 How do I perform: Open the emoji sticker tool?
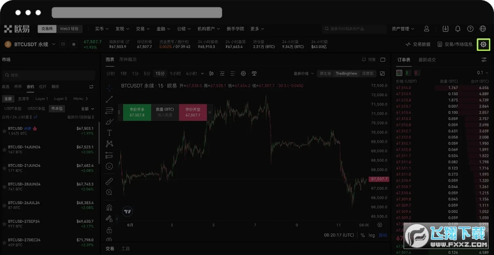pos(109,166)
